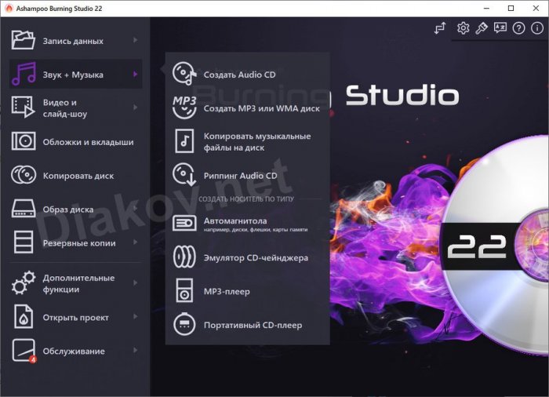Viewport: 549px width, 397px height.
Task: Expand the Запись данных submenu arrow
Action: click(135, 40)
